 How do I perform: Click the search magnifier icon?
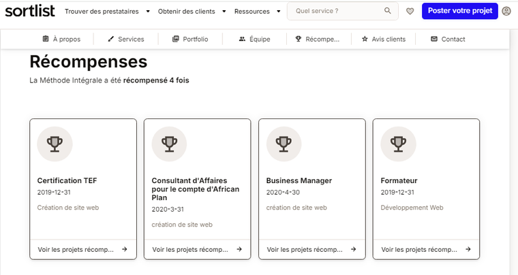387,11
